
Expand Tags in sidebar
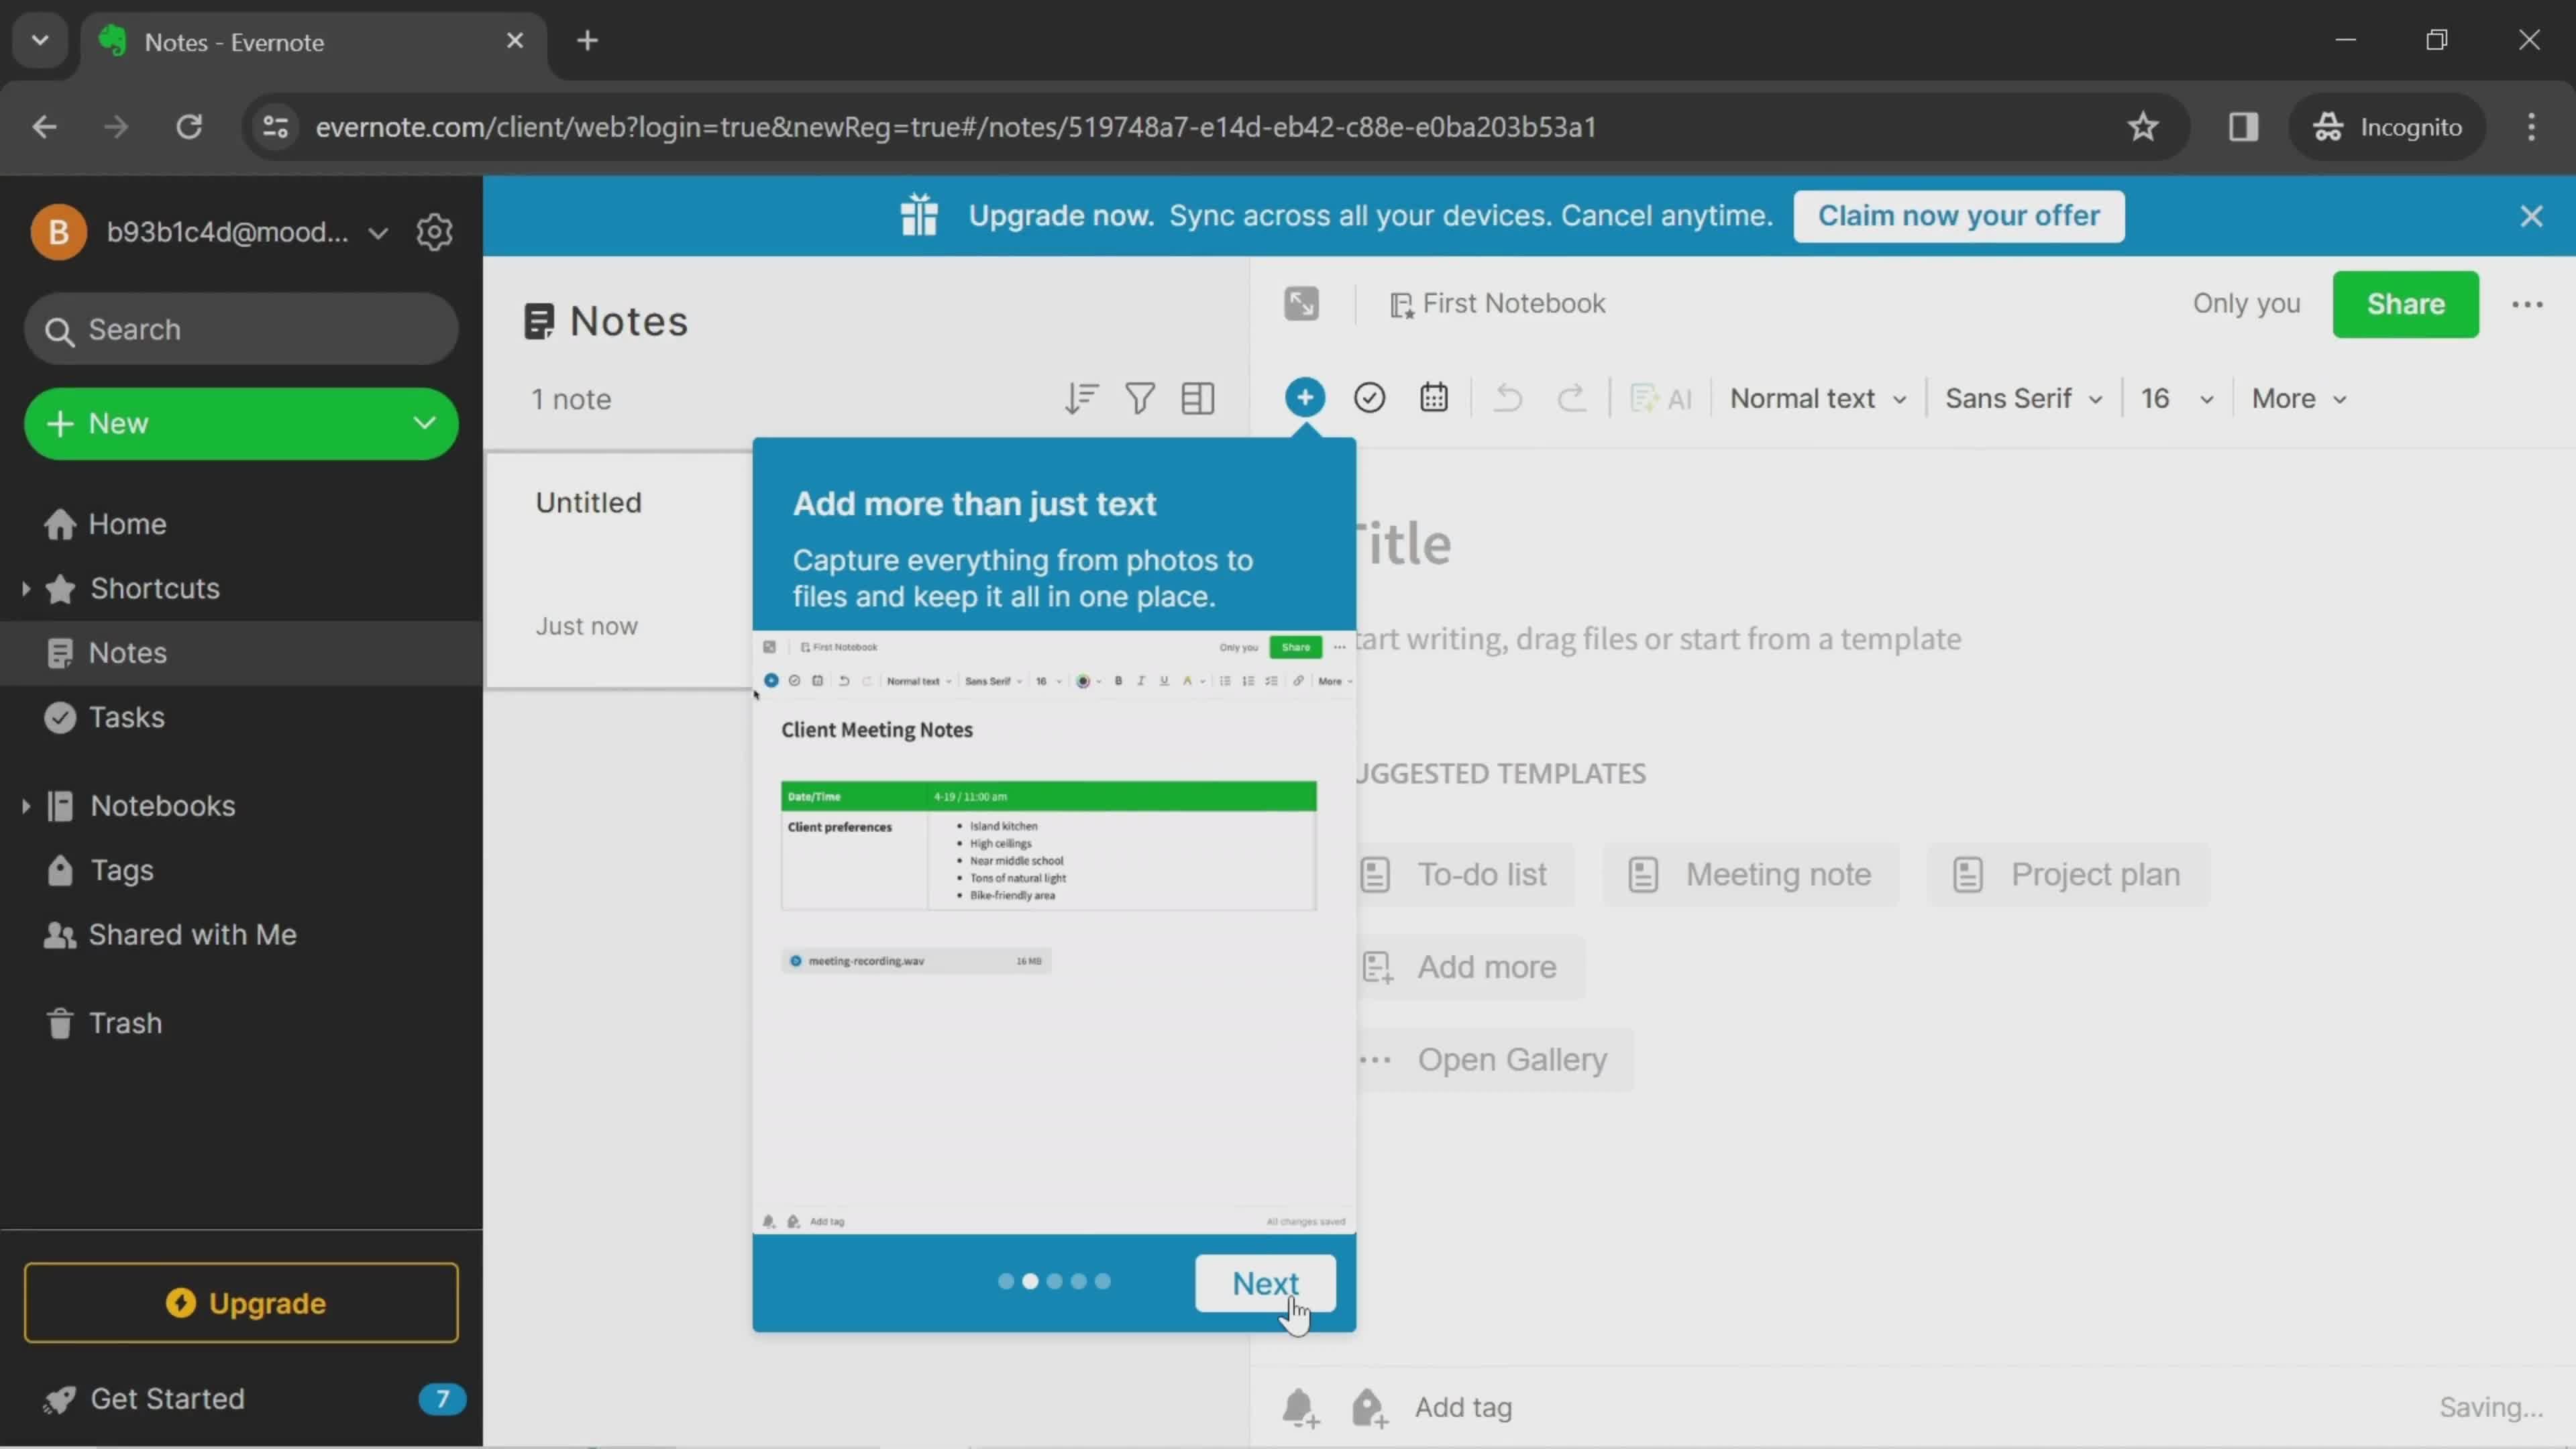[x=120, y=869]
